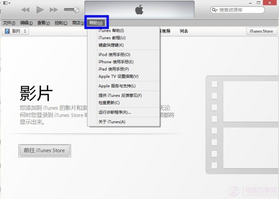Switch to the 列表 tab

pos(183,31)
